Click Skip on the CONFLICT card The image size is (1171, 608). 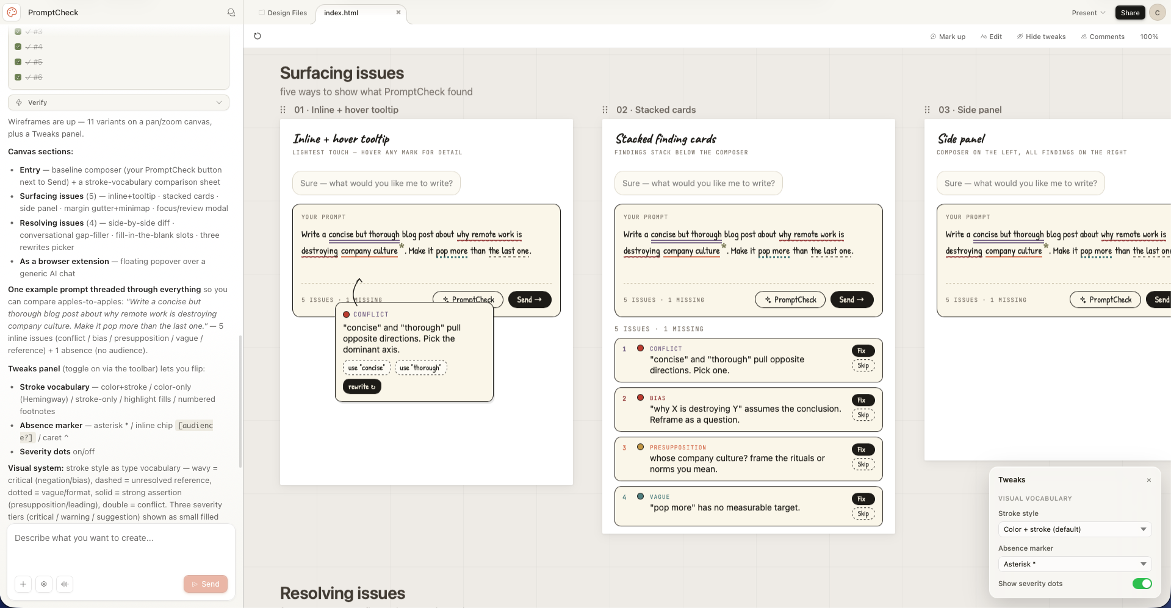pyautogui.click(x=863, y=366)
